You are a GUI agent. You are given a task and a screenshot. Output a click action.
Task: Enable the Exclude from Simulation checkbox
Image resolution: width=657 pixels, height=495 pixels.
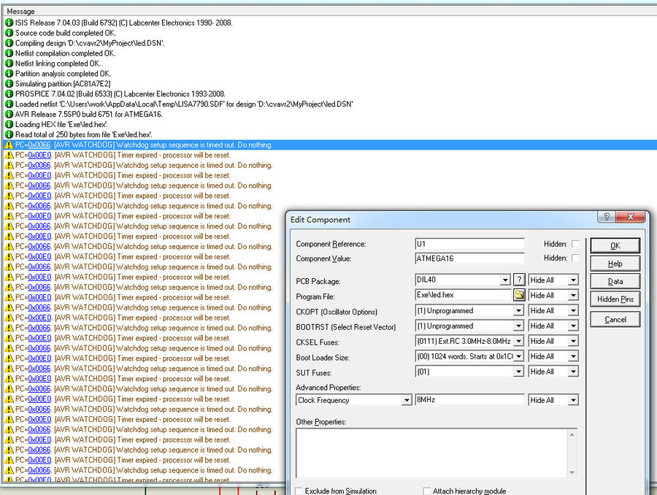coord(299,491)
